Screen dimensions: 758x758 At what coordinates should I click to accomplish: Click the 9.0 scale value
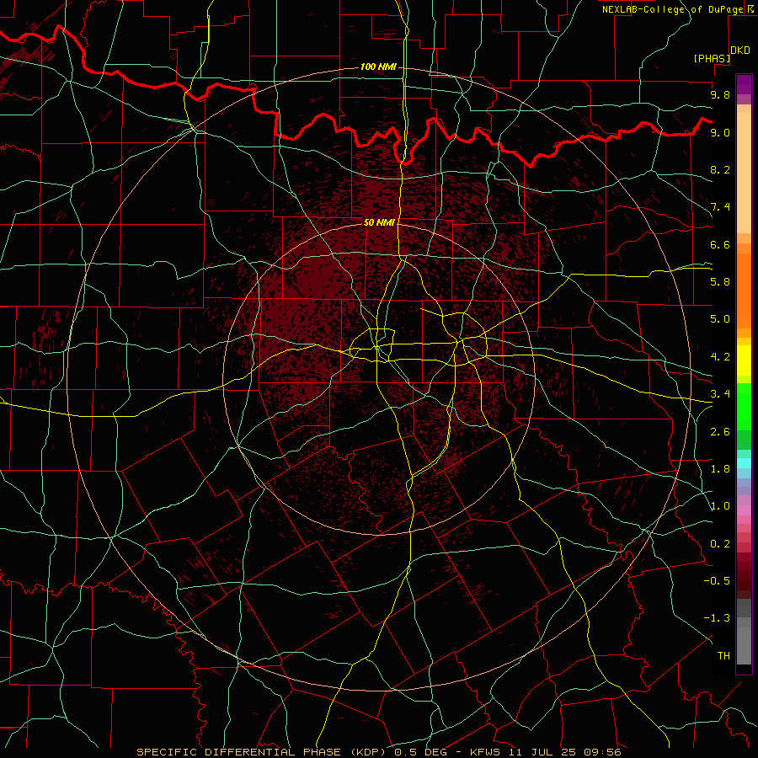(x=720, y=132)
